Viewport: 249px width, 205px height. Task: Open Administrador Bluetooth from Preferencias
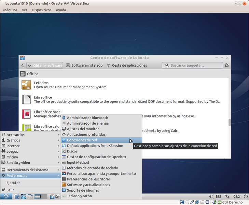(101, 118)
